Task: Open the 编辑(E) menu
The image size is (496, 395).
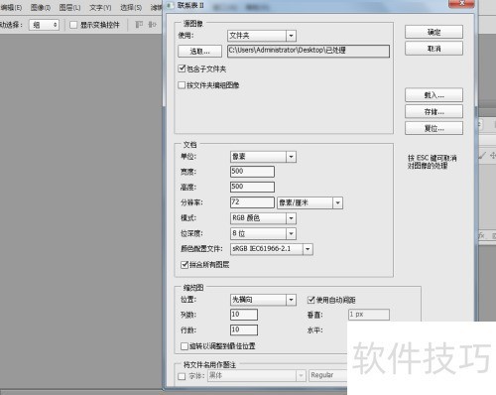Action: (11, 7)
